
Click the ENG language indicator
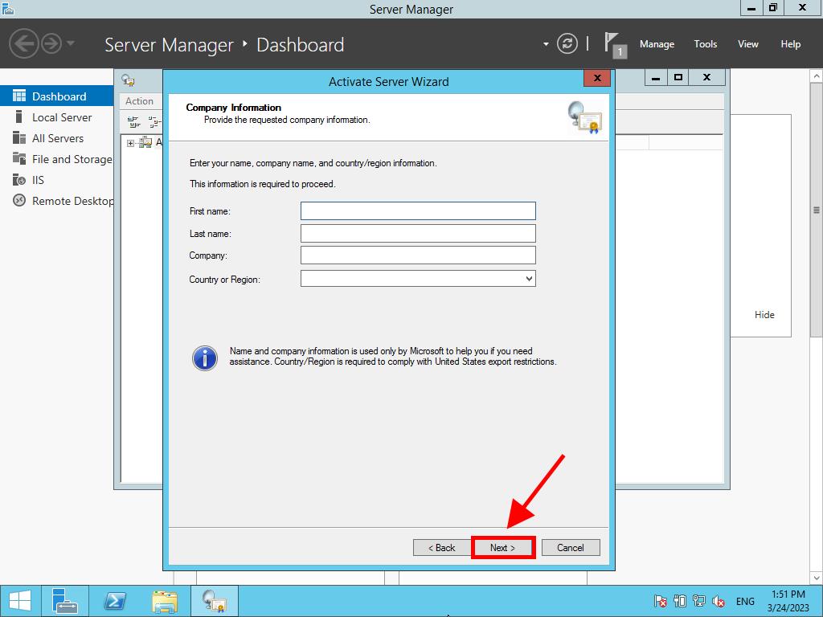745,601
